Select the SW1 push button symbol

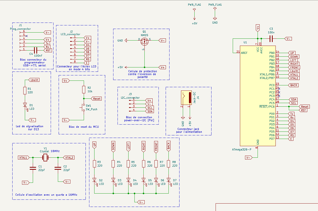[83, 108]
